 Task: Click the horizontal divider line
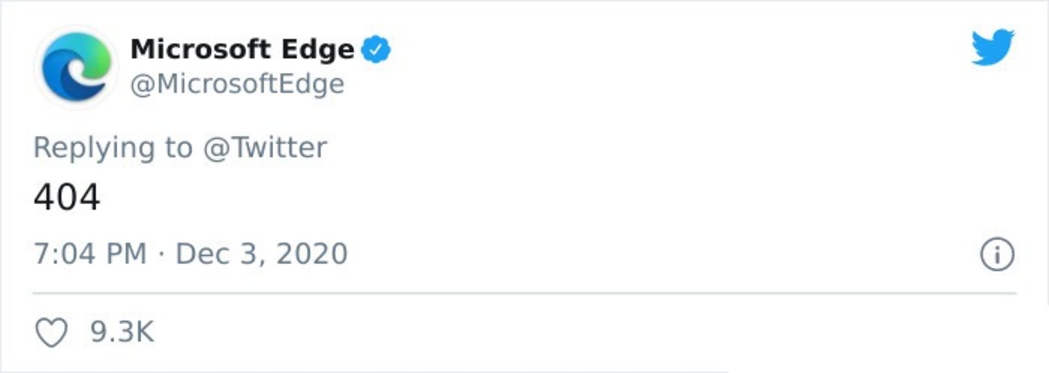(x=523, y=293)
